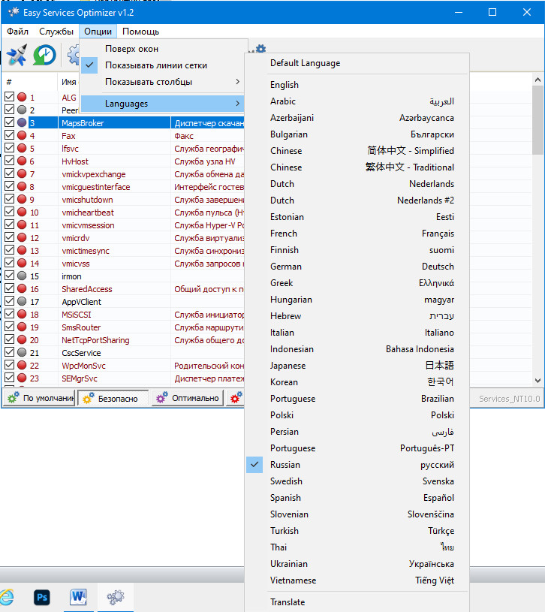
Task: Toggle checkbox for row 2 PeerDist
Action: coord(9,110)
